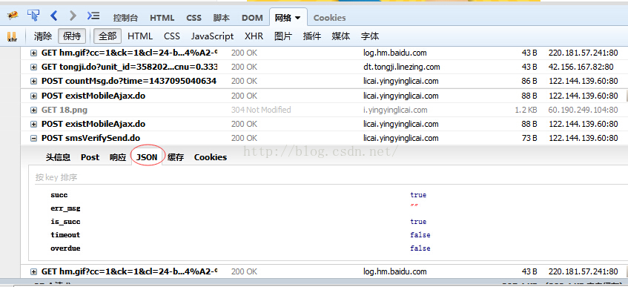Filter requests by CSS type
Screen dimensions: 628x287
(172, 36)
